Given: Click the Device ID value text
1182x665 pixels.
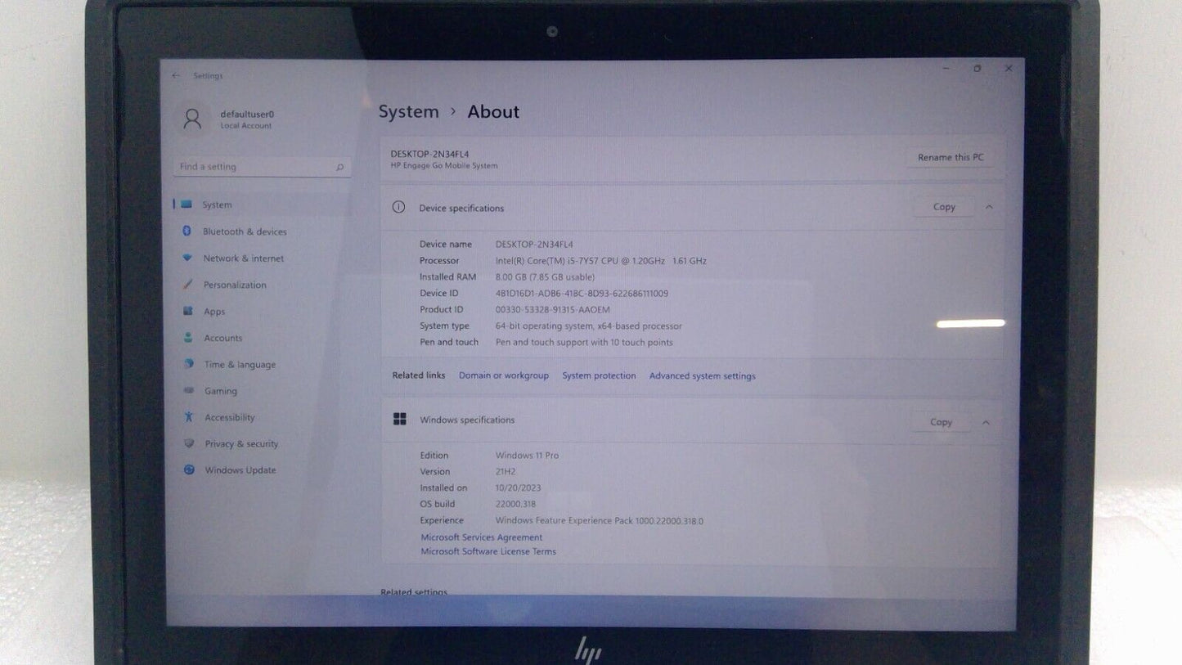Looking at the screenshot, I should click(x=582, y=294).
